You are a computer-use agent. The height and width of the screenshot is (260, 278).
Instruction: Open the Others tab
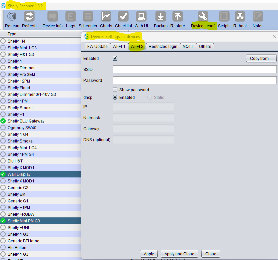pyautogui.click(x=205, y=47)
